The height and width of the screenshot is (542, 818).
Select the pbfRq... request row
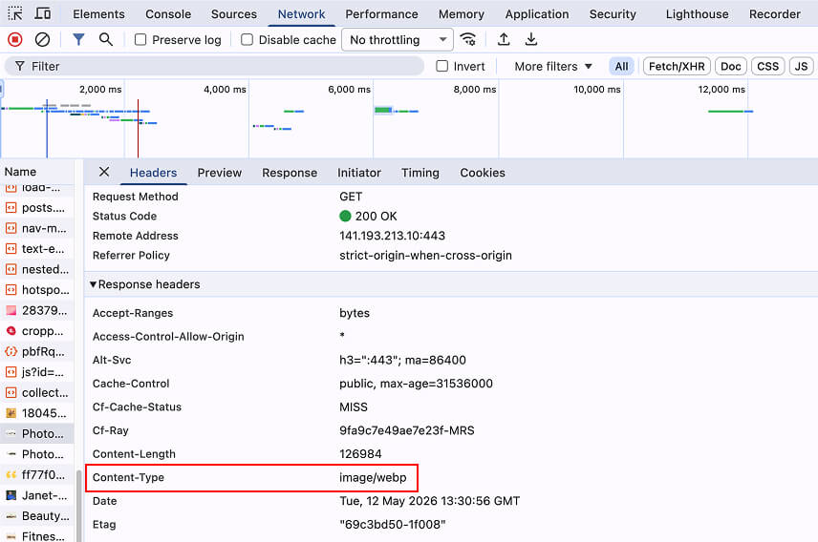tap(36, 352)
